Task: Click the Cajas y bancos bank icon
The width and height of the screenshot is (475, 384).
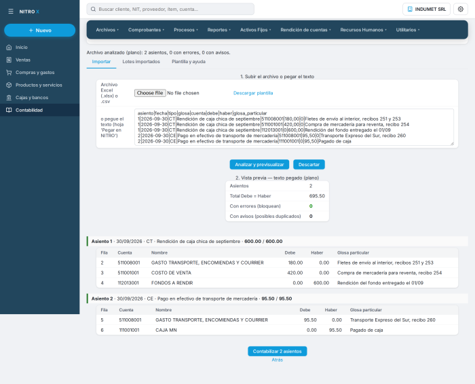Action: [9, 98]
